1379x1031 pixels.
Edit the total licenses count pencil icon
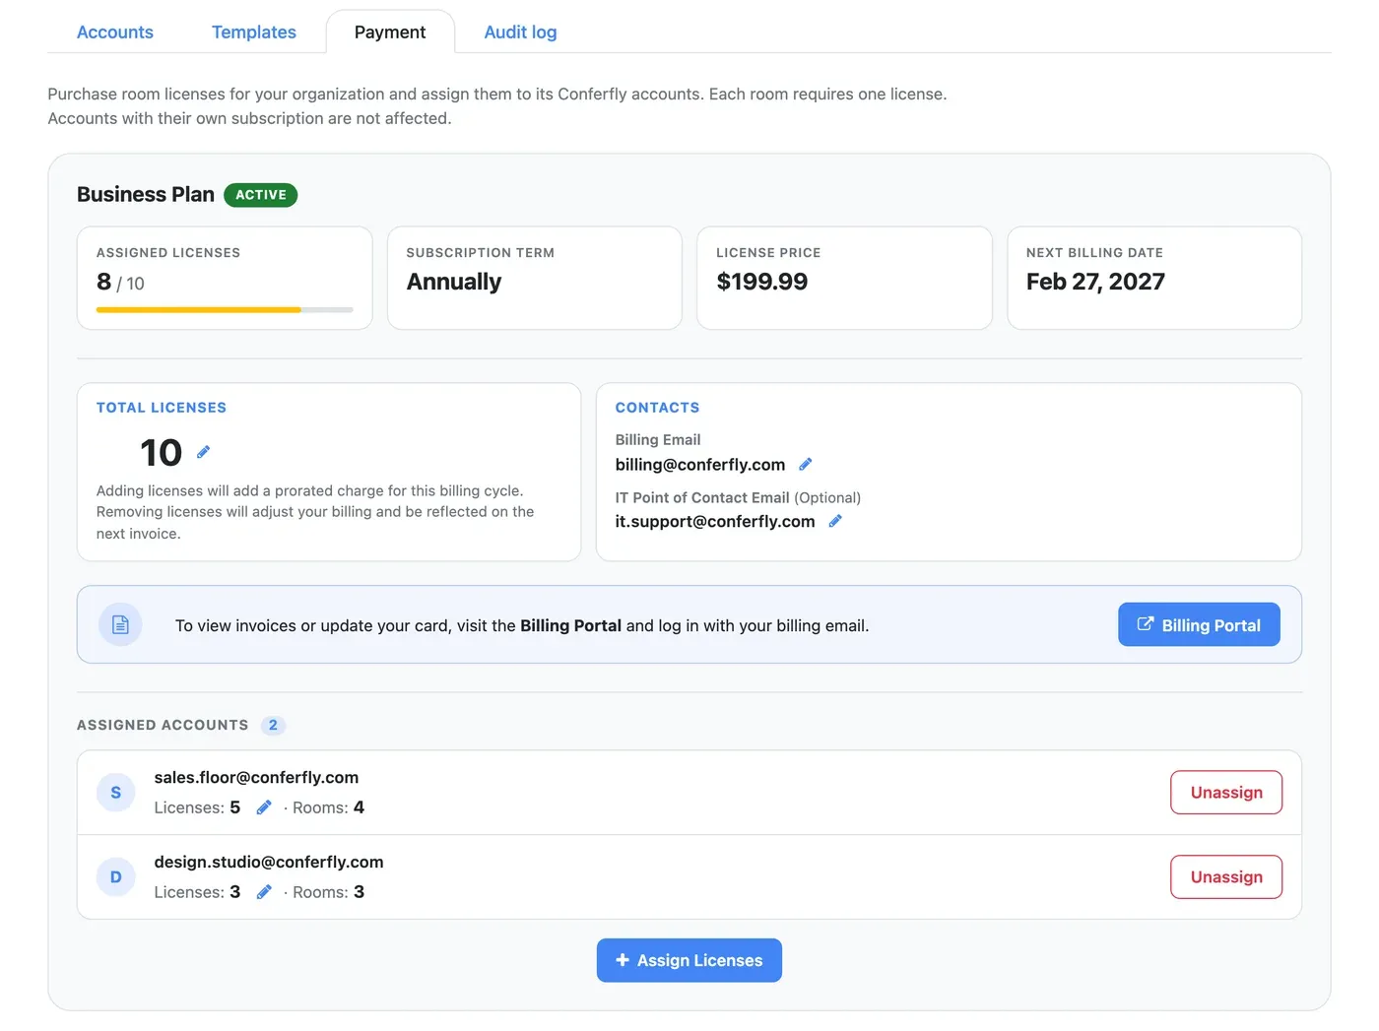click(x=203, y=452)
